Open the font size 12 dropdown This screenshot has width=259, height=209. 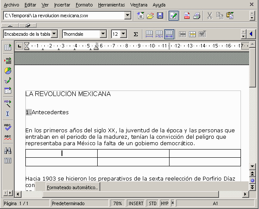123,34
